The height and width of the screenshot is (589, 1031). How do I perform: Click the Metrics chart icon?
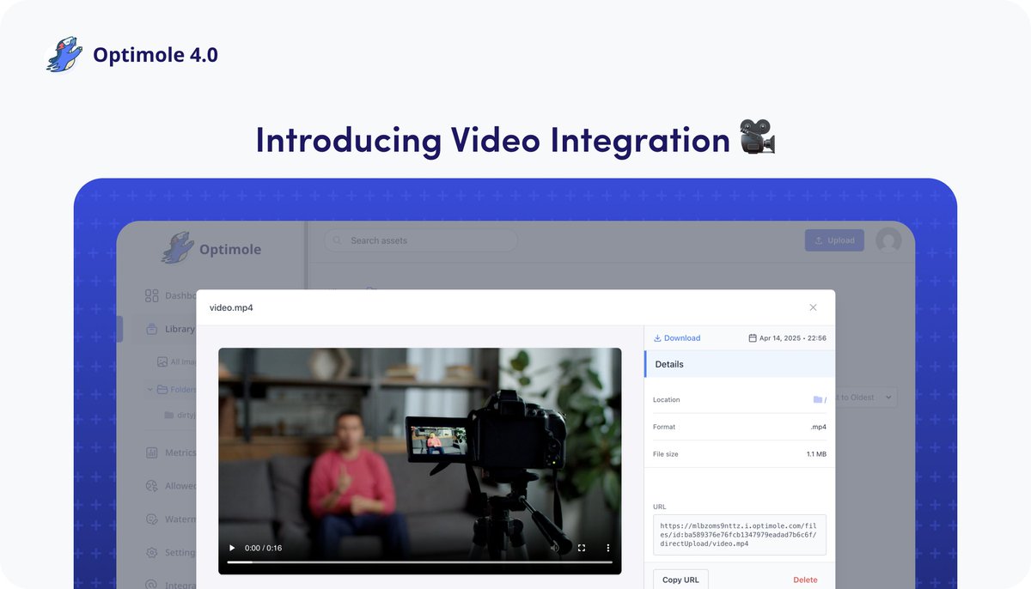pos(151,452)
